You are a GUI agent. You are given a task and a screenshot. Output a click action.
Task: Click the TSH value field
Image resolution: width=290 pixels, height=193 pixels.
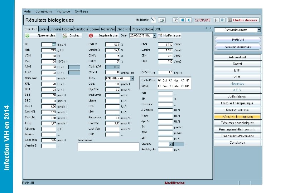(x=165, y=133)
